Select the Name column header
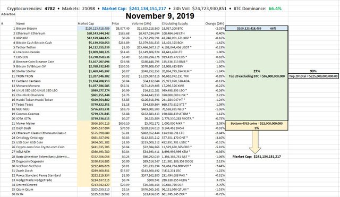Image resolution: width=340 pixels, height=197 pixels. [20, 23]
